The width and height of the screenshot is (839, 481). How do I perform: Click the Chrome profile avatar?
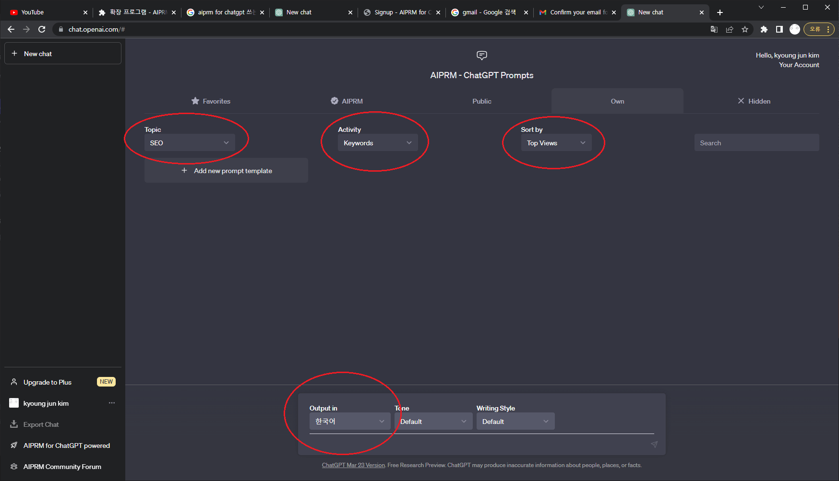(x=795, y=29)
